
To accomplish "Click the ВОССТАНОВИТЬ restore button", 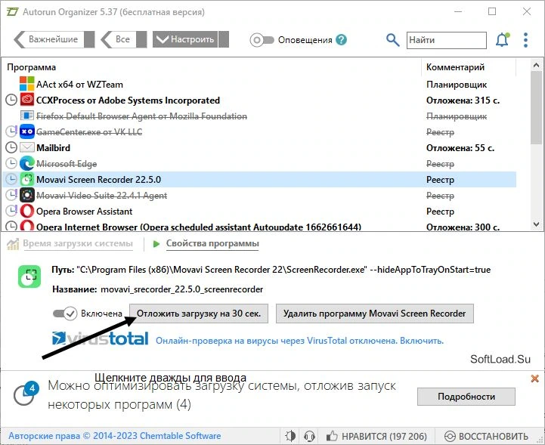I will (x=487, y=436).
